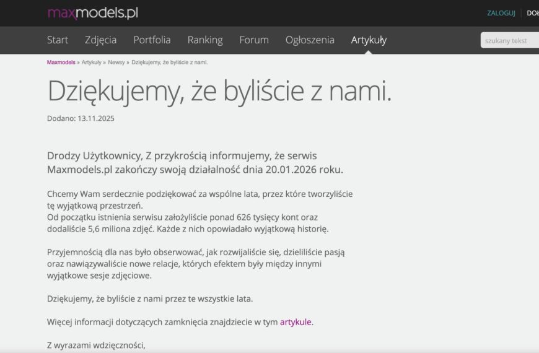Click the line 'Od początku istnienia serwisu'
Image resolution: width=539 pixels, height=353 pixels.
(x=183, y=217)
